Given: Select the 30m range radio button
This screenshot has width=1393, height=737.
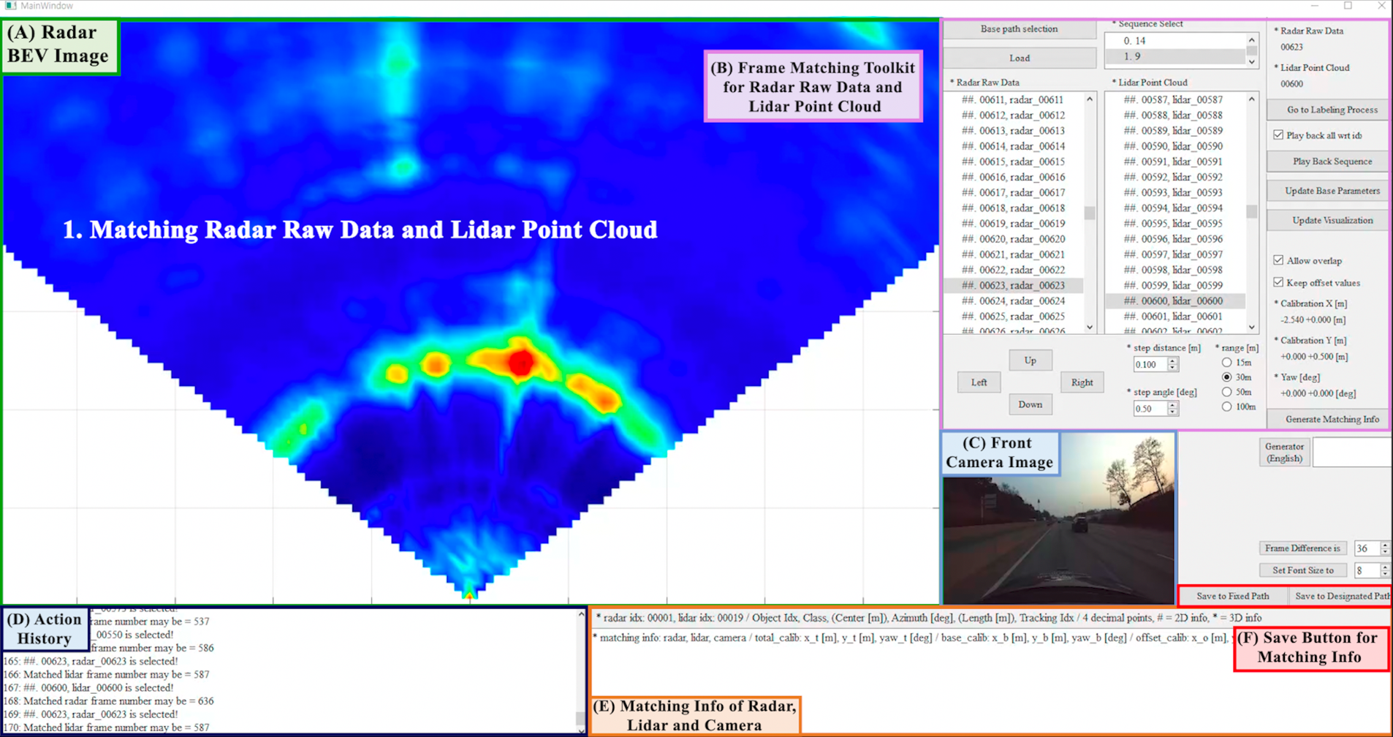Looking at the screenshot, I should (x=1226, y=377).
